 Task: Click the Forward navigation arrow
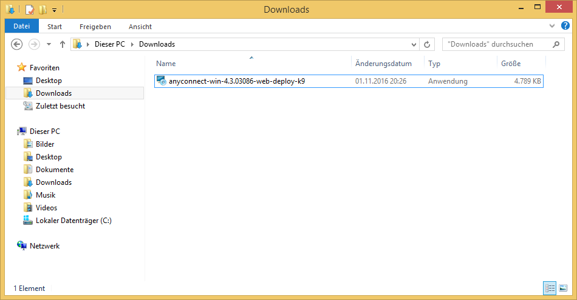click(34, 44)
